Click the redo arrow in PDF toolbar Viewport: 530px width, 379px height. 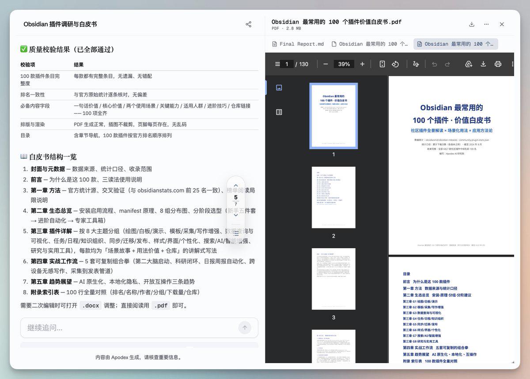447,64
